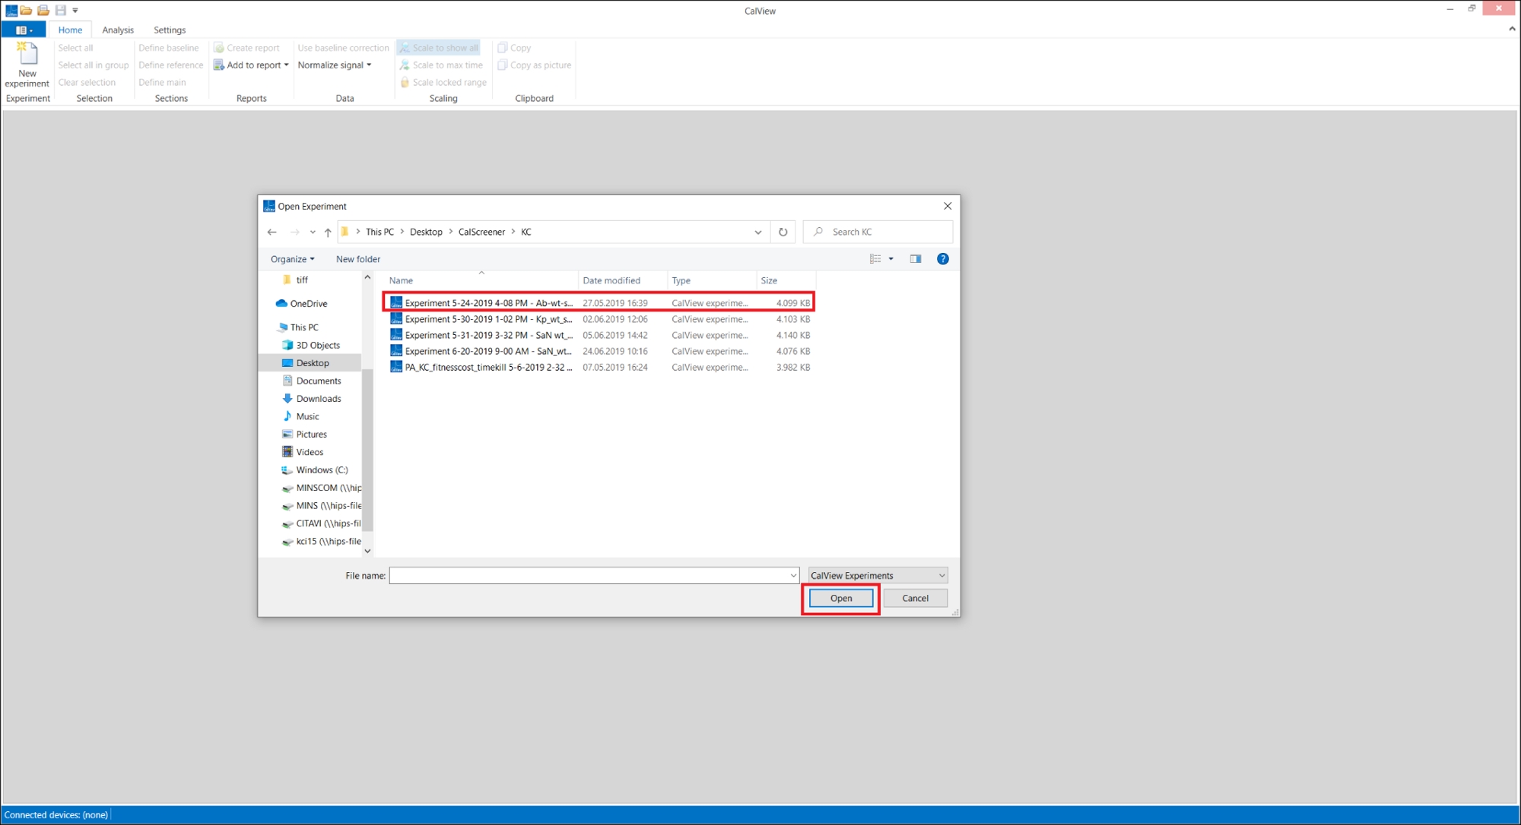Viewport: 1521px width, 825px height.
Task: Open the Organize dropdown menu
Action: [x=292, y=259]
